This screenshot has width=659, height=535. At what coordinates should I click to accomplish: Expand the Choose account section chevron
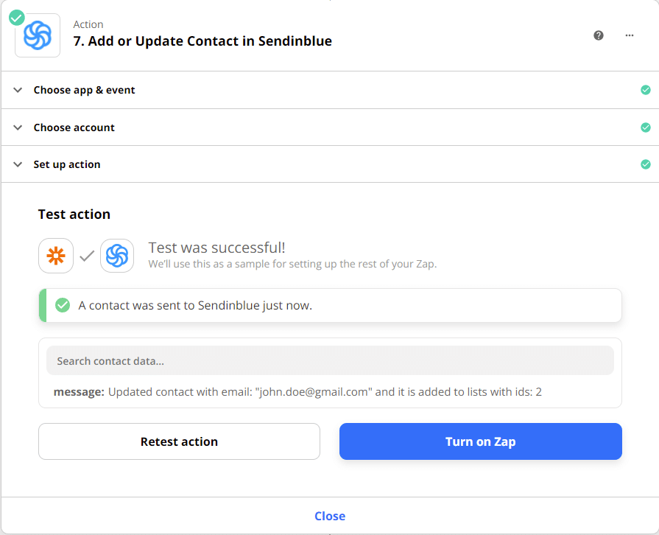coord(18,127)
